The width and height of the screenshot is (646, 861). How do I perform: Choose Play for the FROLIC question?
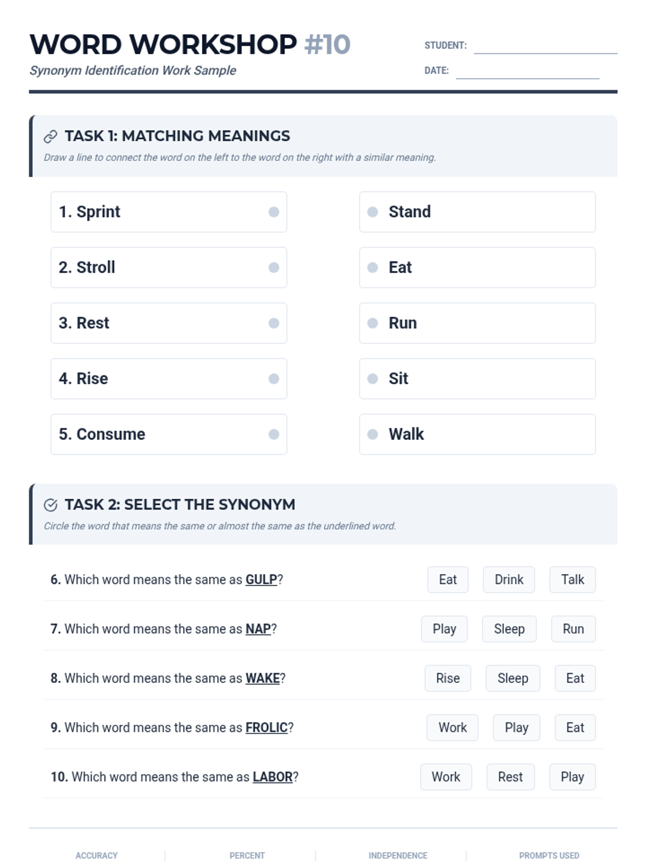click(516, 728)
